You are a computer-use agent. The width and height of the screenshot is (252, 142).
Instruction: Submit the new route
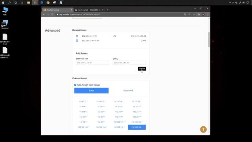tap(142, 69)
